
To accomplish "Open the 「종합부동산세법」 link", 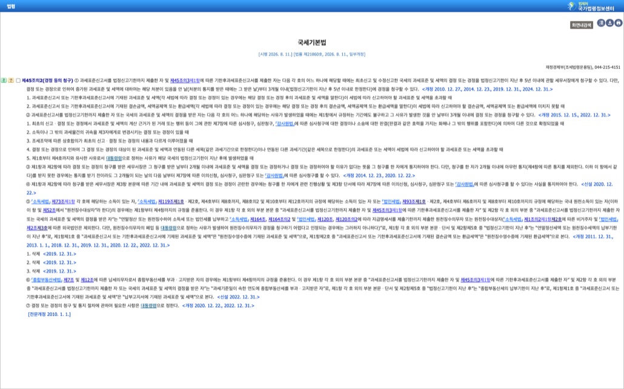I will [x=47, y=280].
